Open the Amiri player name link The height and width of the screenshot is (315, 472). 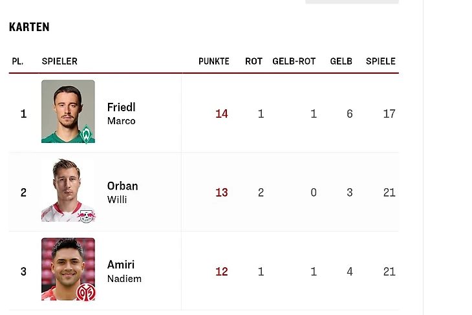tap(121, 265)
